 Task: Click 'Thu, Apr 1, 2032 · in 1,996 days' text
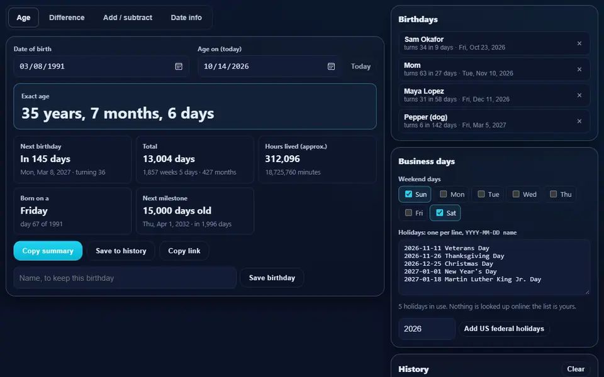pos(187,224)
